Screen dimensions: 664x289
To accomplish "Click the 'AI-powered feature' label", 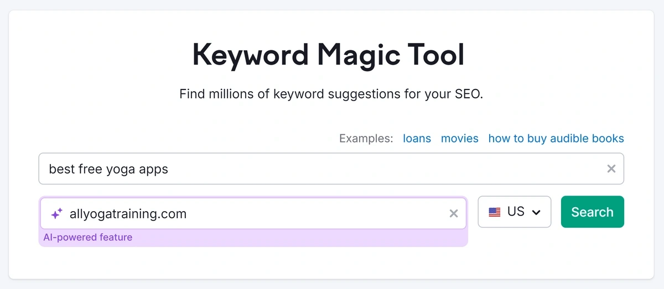I will click(x=88, y=238).
